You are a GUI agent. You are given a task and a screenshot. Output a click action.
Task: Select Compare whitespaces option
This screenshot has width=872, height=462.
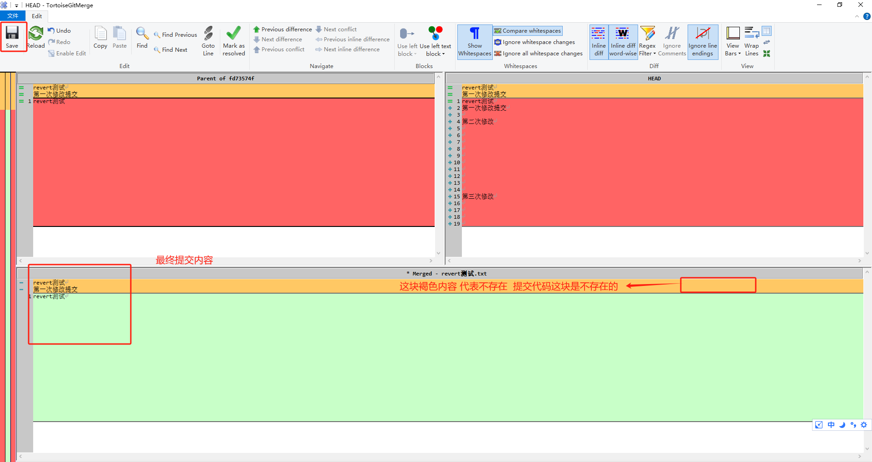528,30
